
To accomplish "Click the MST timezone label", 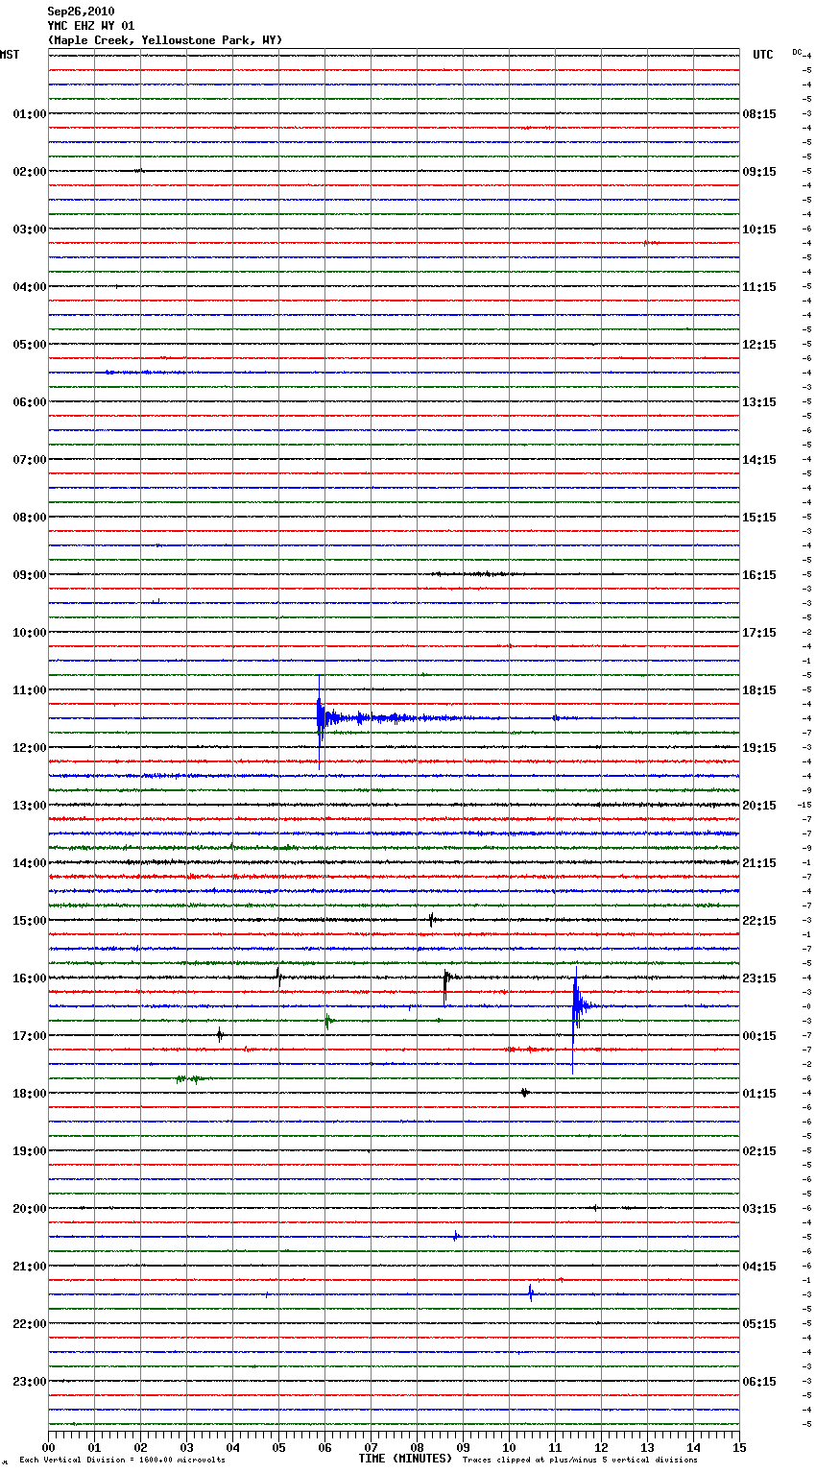I will 10,55.
